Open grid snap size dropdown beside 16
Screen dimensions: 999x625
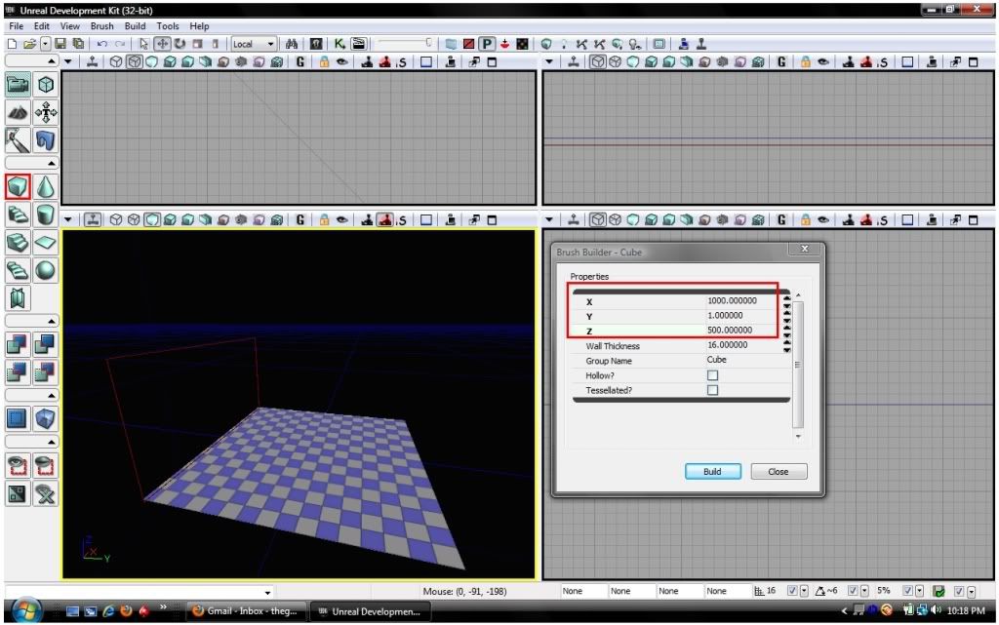[804, 591]
